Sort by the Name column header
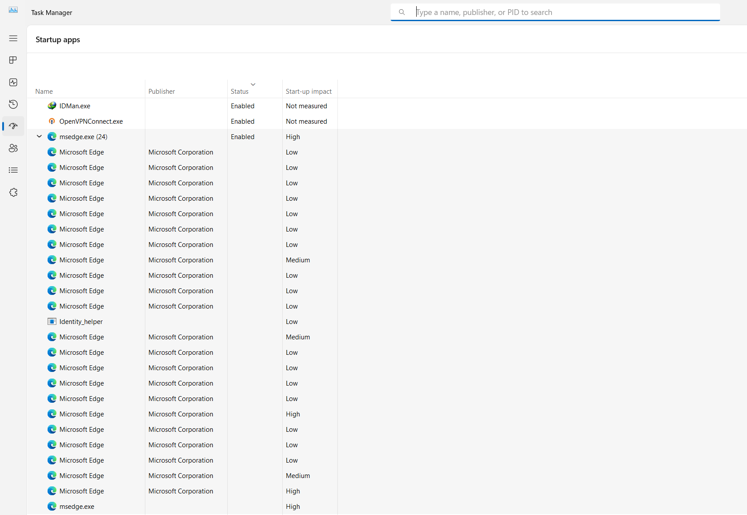 [x=44, y=91]
